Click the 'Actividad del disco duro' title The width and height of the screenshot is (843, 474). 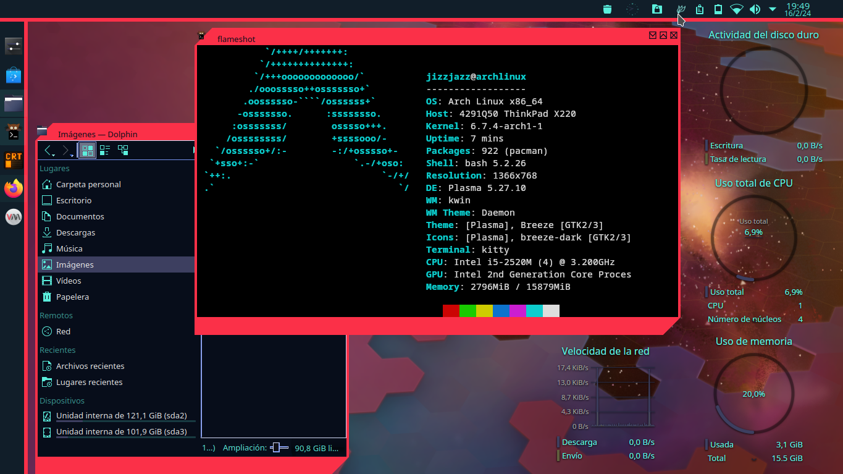763,35
